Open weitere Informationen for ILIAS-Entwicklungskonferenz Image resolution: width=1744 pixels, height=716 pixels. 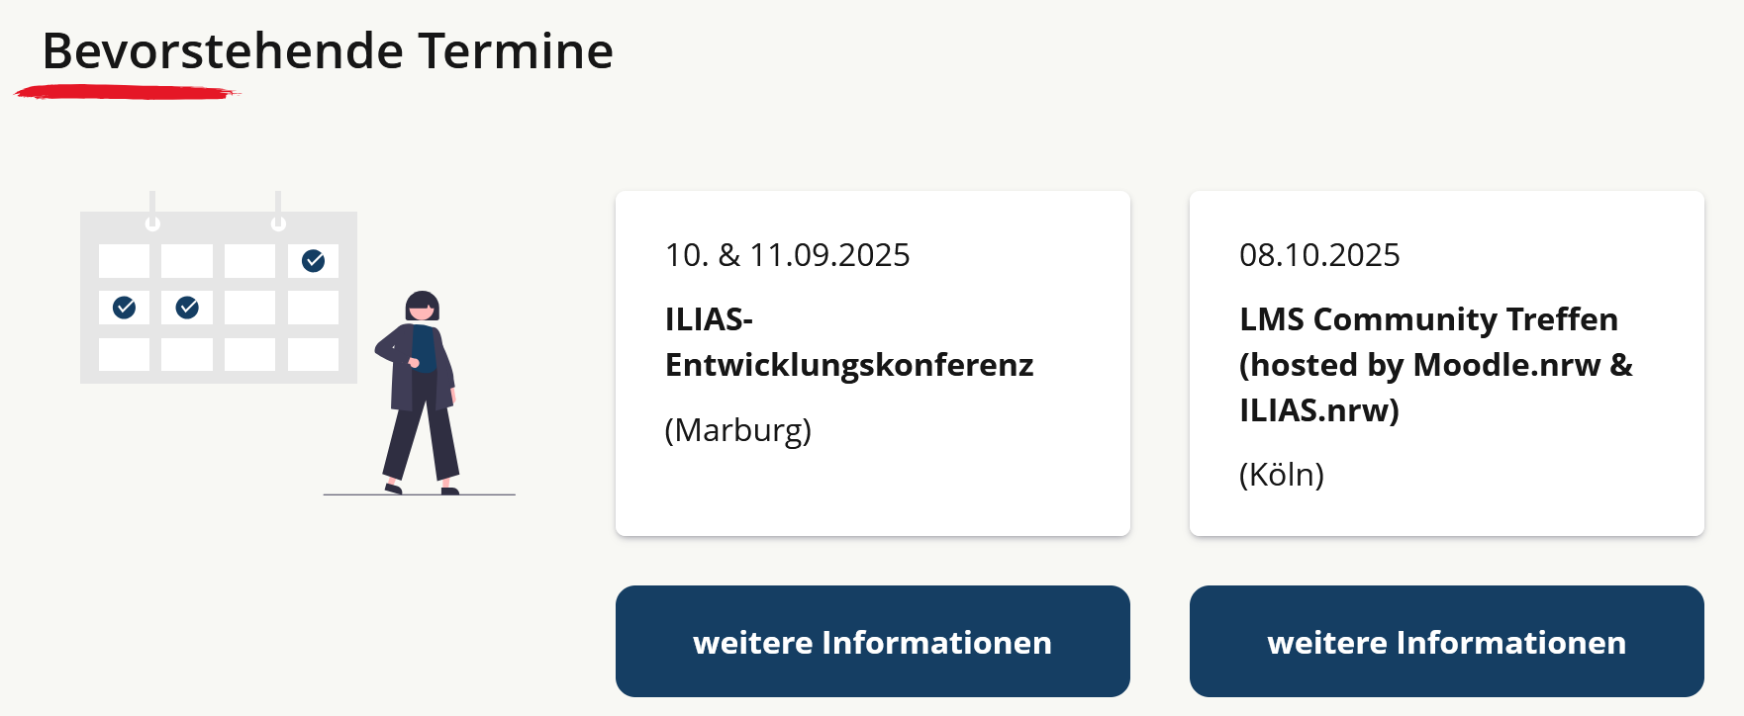tap(872, 642)
